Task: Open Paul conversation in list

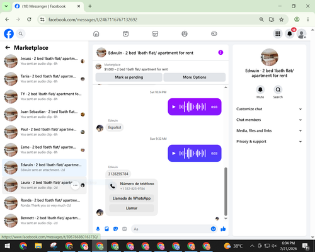Action: click(44, 132)
